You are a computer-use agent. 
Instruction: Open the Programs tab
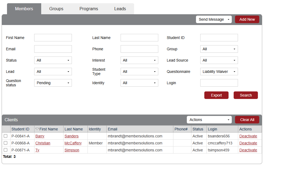click(x=89, y=9)
